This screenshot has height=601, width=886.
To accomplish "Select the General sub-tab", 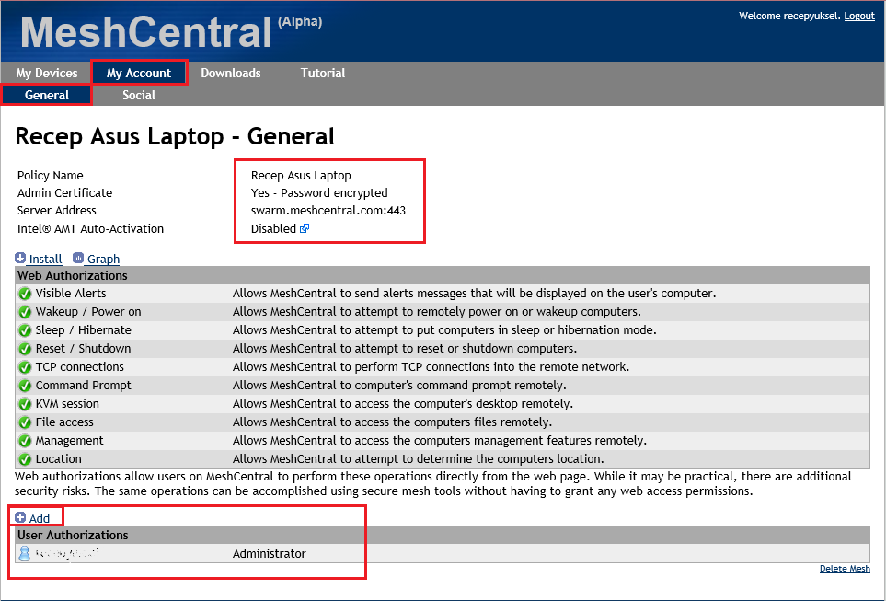I will 46,95.
